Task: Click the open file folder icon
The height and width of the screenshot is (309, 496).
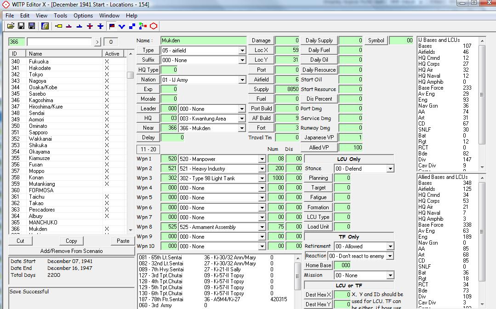Action: tap(10, 26)
